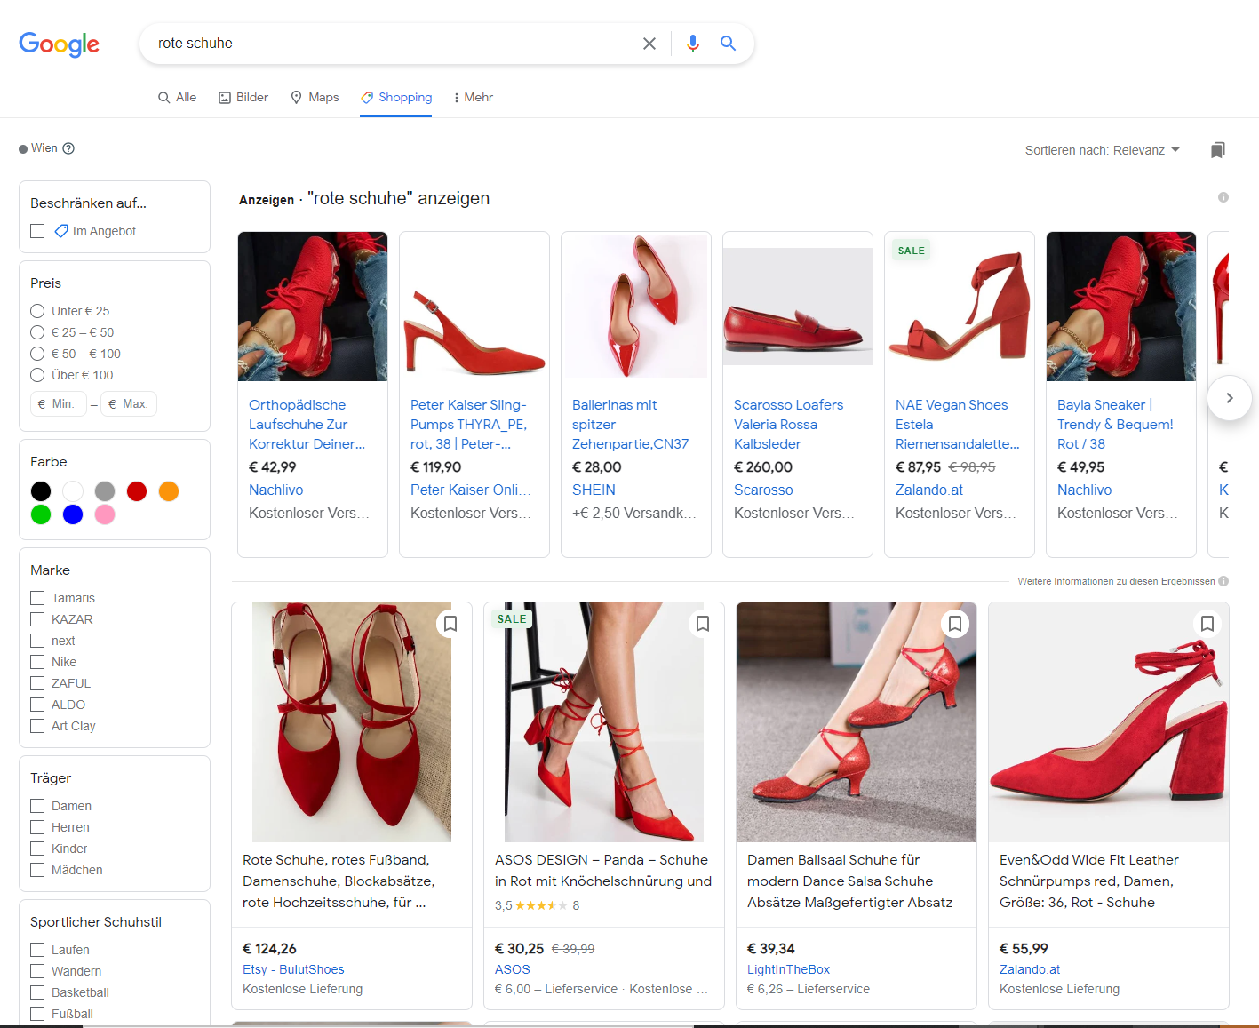Check the Wandern sport style

pyautogui.click(x=37, y=971)
